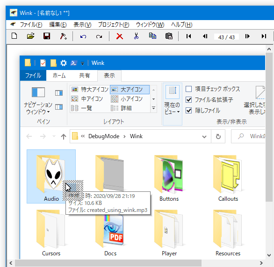Switch to the 共有 ribbon tab

(85, 76)
